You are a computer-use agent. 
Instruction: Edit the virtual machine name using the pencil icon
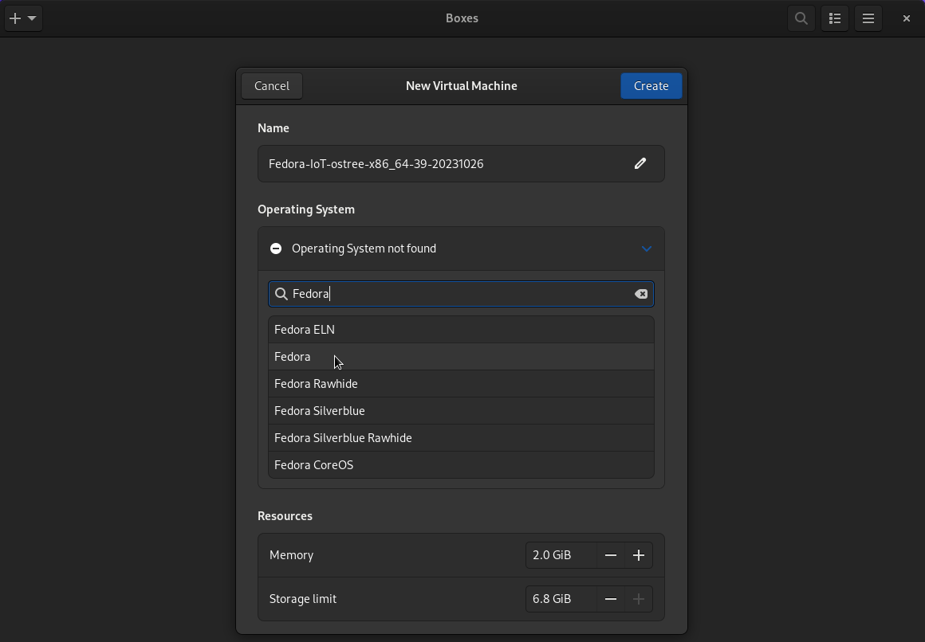click(x=640, y=163)
